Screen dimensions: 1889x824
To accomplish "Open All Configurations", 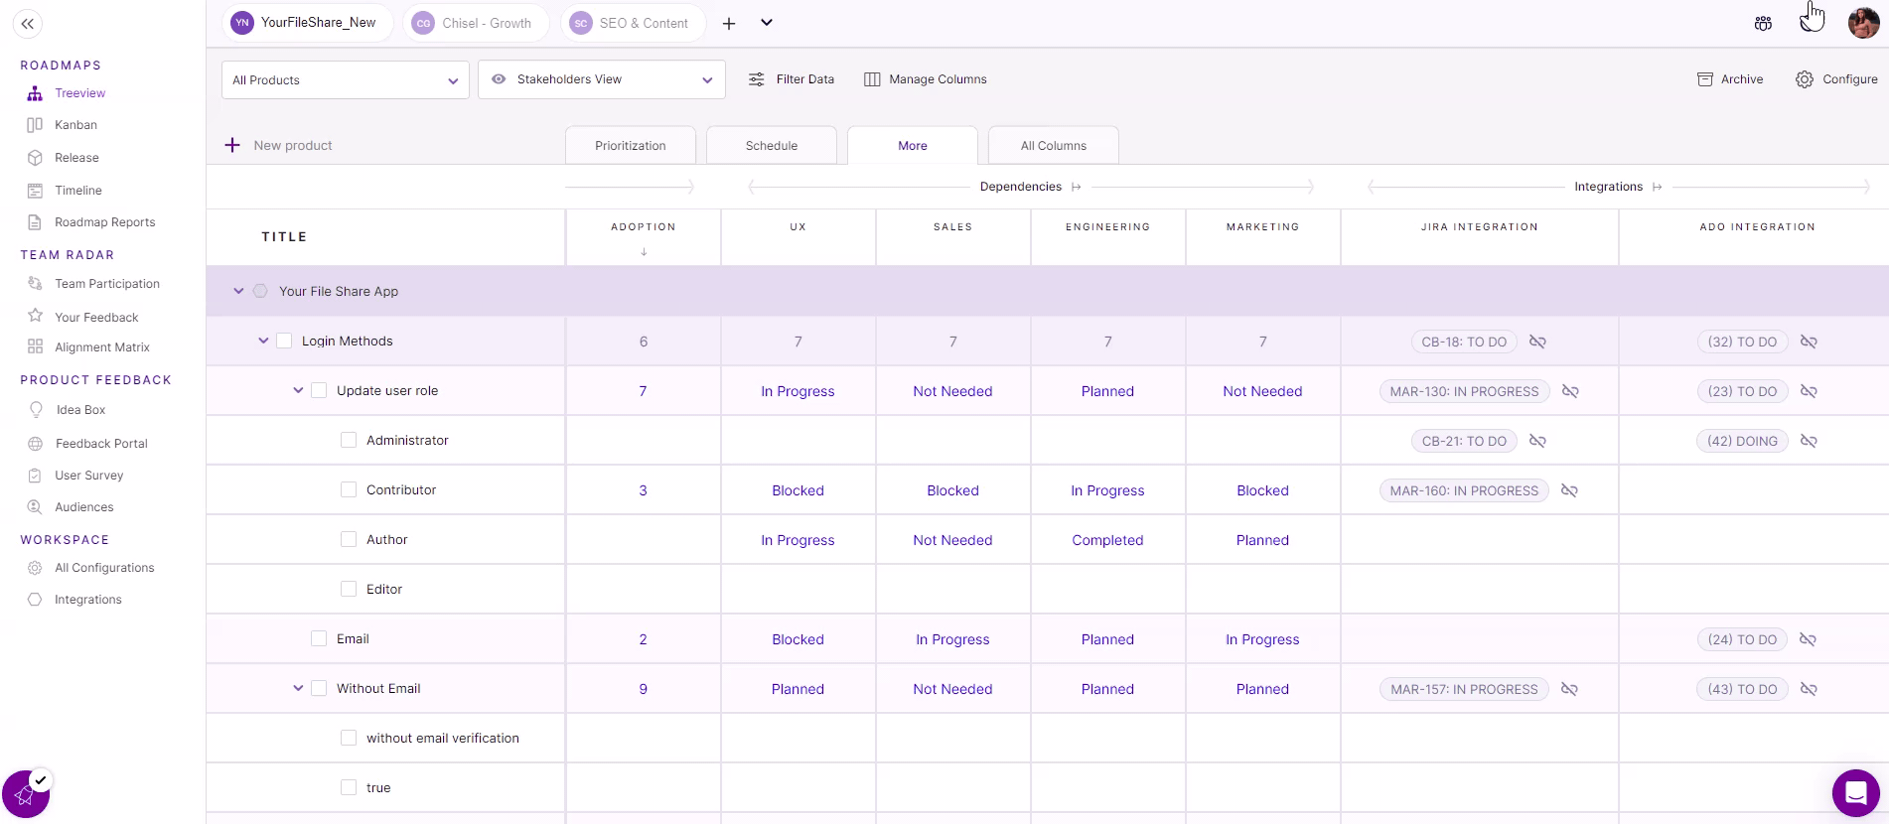I will [x=104, y=568].
